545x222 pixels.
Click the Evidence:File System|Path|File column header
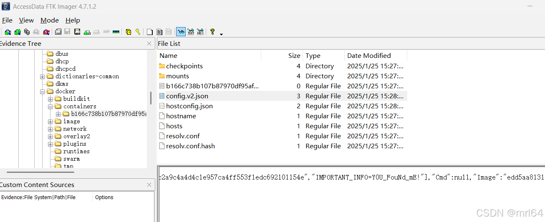click(46, 197)
